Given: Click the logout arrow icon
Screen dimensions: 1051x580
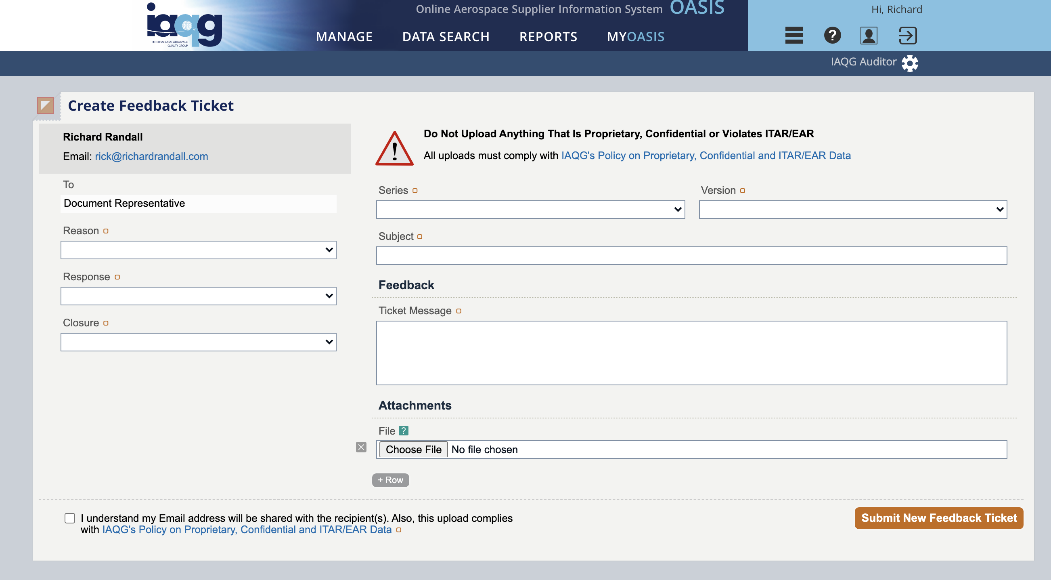Looking at the screenshot, I should point(907,35).
